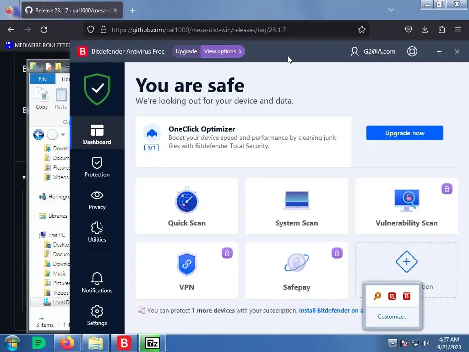Open Install Bitdefender on another device link

tap(331, 310)
